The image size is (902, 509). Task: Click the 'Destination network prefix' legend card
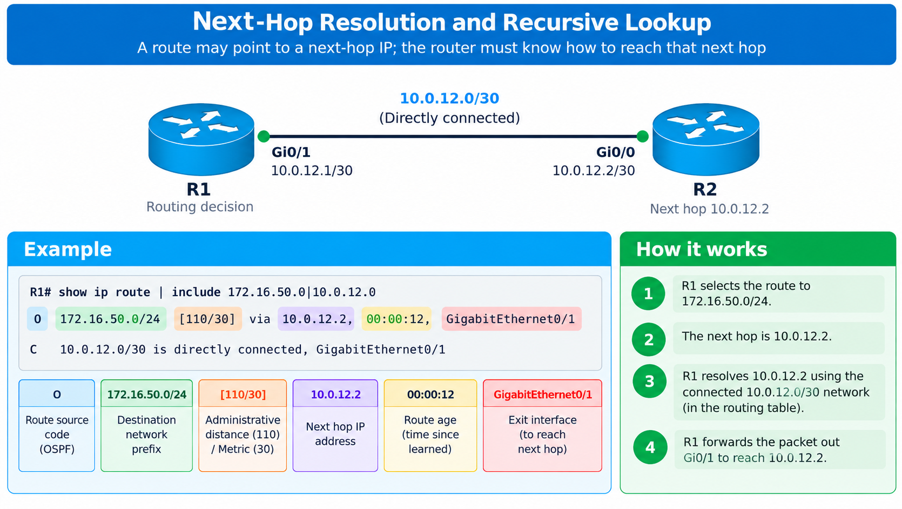point(146,426)
